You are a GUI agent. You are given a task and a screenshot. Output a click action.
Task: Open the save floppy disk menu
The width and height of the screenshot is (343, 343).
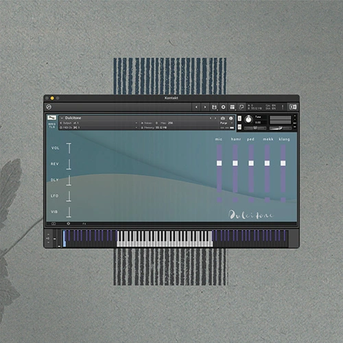click(214, 107)
